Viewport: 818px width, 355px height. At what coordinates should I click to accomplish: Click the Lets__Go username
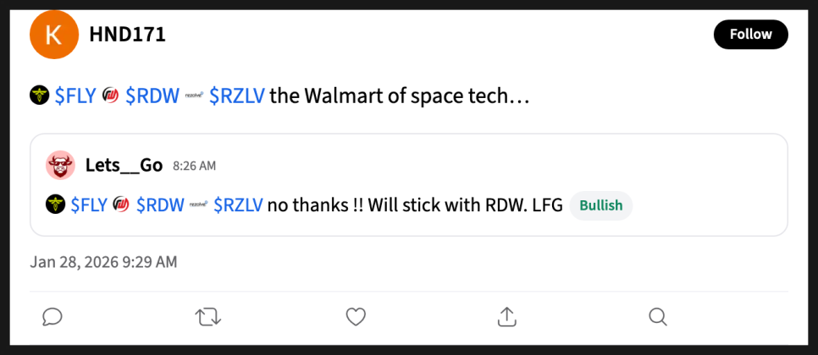click(124, 165)
